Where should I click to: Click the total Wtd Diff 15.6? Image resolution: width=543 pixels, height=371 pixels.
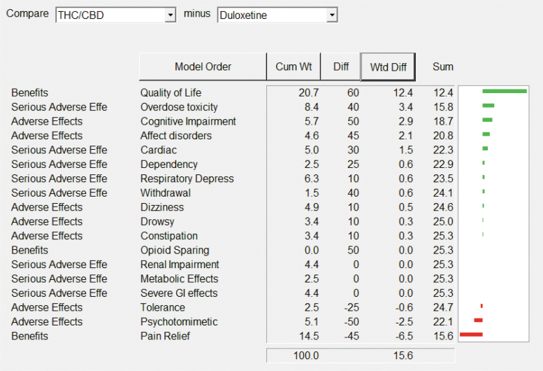[403, 356]
